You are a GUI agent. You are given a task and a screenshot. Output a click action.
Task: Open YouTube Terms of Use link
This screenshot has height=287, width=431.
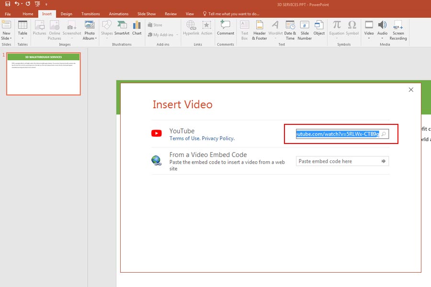click(184, 138)
